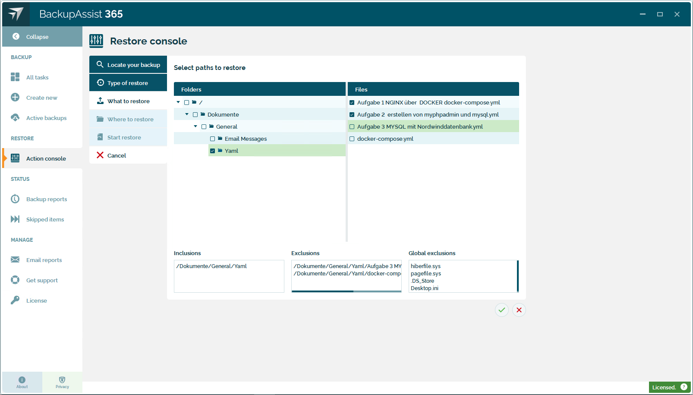Click the BackupAssist arrow logo icon
This screenshot has height=395, width=693.
[x=16, y=14]
